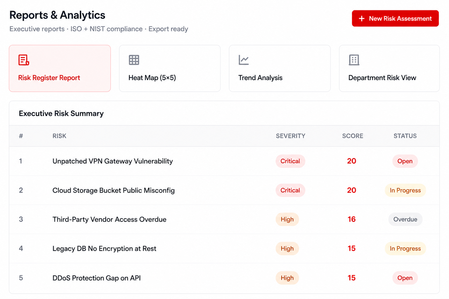The image size is (449, 299).
Task: Click High badge for DDoS Protection Gap
Action: (287, 278)
